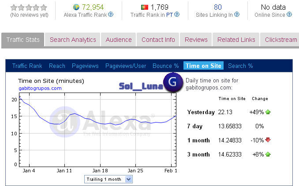Click the Portugal flag icon
The height and width of the screenshot is (186, 299).
pos(145,7)
